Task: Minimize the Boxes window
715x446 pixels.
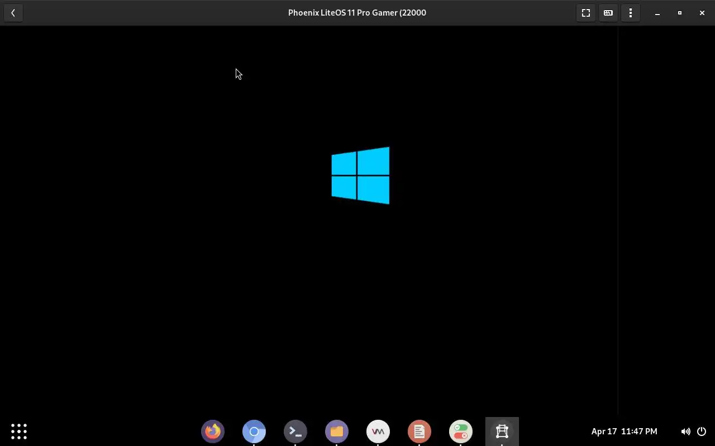Action: 657,13
